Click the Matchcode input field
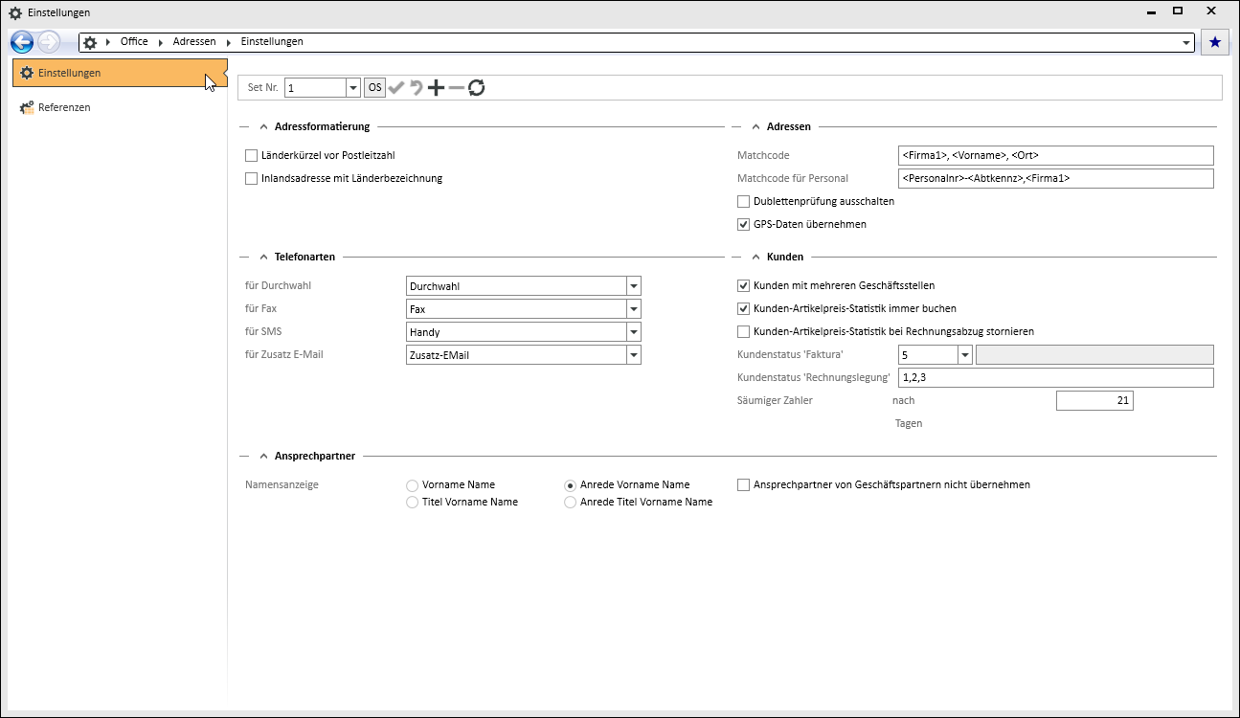Image resolution: width=1240 pixels, height=718 pixels. pyautogui.click(x=1055, y=155)
